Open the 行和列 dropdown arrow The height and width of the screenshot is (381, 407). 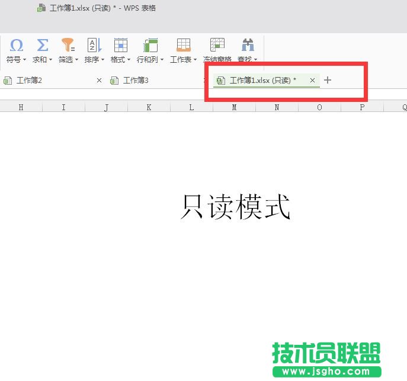[162, 60]
